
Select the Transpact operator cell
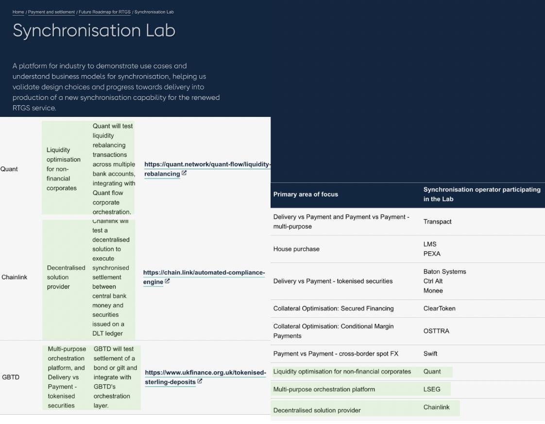(x=437, y=222)
